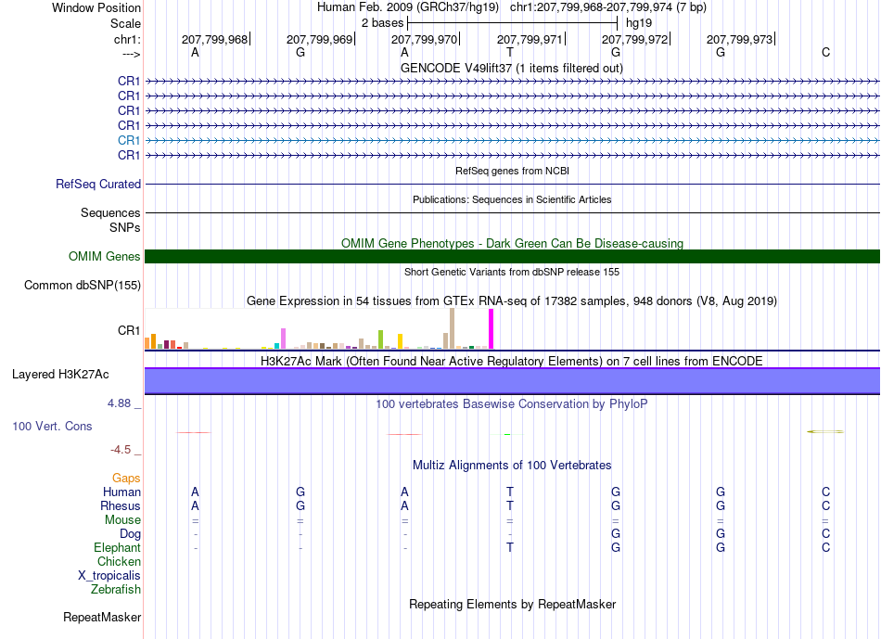Click the top CR1 GENCODE transcript label
This screenshot has width=881, height=639.
(x=129, y=81)
